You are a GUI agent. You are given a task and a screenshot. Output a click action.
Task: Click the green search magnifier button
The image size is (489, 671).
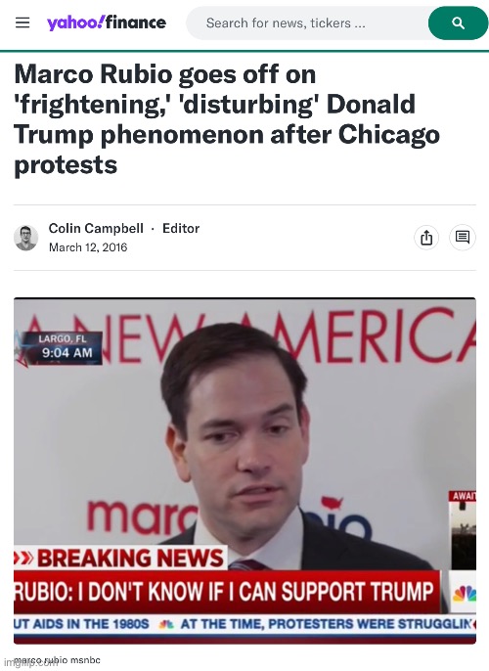coord(458,23)
